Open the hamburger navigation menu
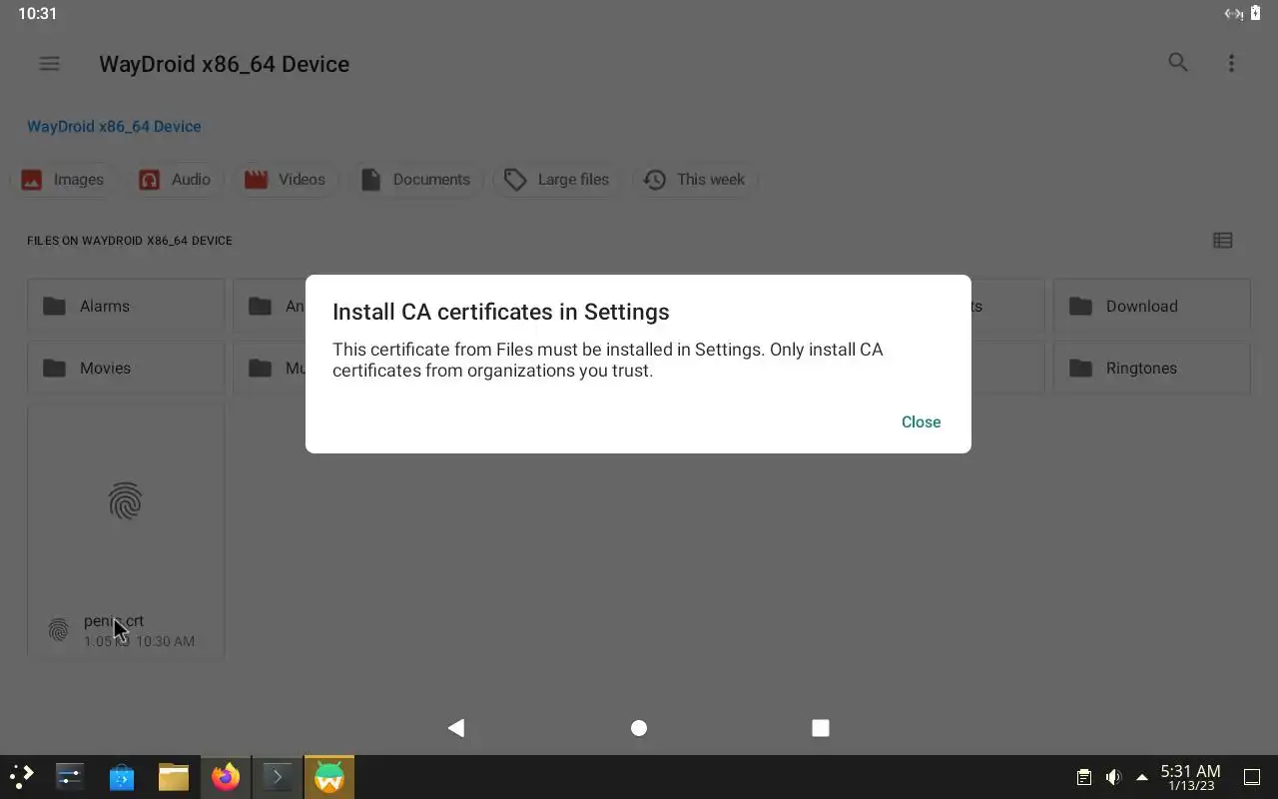Viewport: 1278px width, 799px height. (x=49, y=63)
